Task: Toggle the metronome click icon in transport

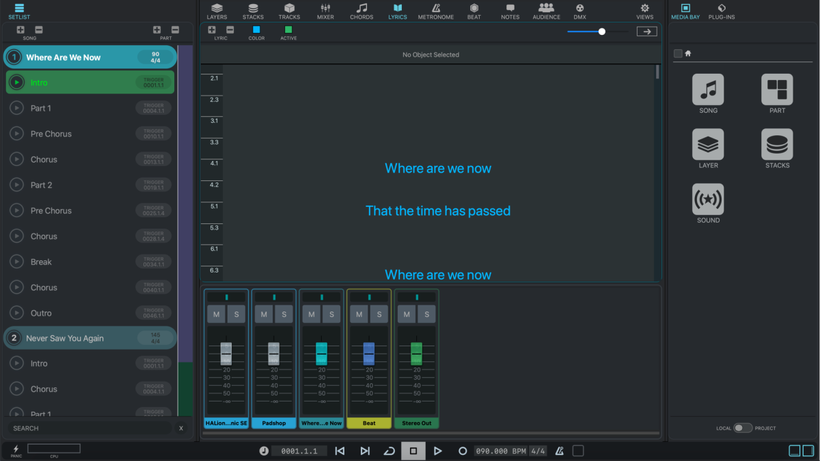Action: (x=560, y=451)
